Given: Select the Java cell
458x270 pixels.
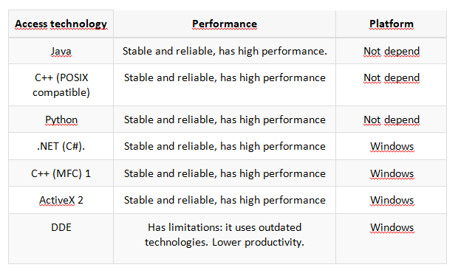Looking at the screenshot, I should (61, 51).
